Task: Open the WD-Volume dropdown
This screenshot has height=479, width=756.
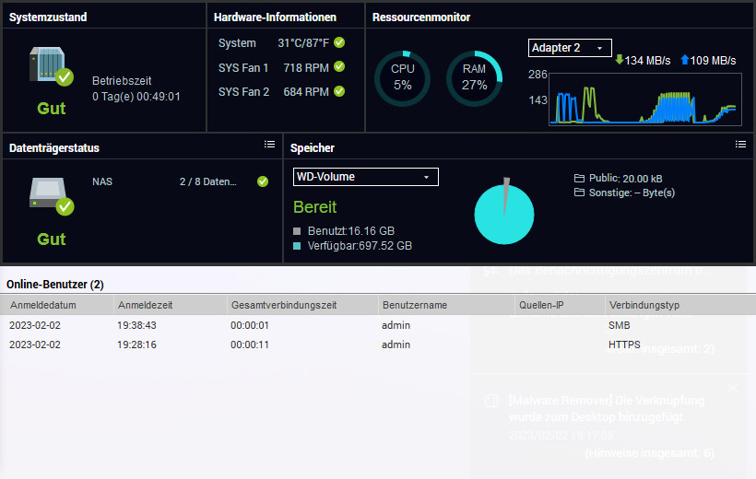Action: click(365, 177)
